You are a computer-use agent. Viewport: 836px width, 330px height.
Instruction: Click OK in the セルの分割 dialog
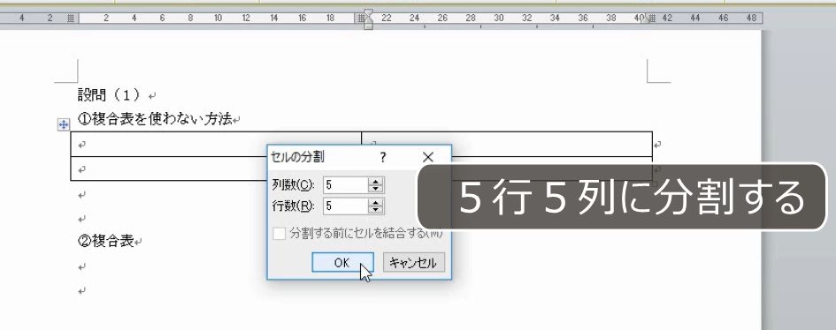[342, 263]
